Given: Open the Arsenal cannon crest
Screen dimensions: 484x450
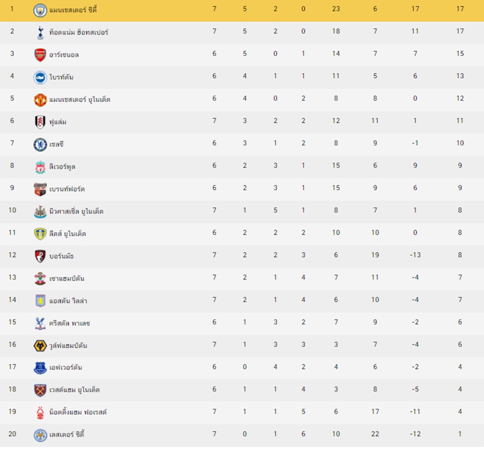Looking at the screenshot, I should click(40, 55).
